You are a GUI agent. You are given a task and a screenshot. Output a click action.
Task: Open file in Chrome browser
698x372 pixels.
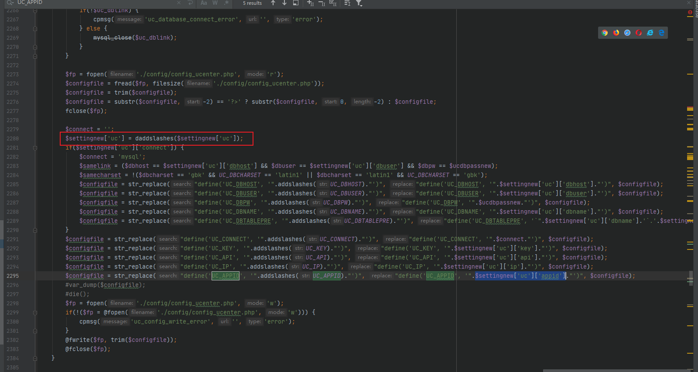[x=605, y=33]
